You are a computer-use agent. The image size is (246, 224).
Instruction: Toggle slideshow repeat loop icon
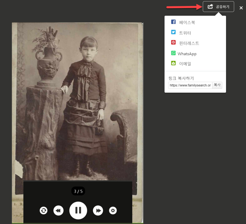pos(43,210)
